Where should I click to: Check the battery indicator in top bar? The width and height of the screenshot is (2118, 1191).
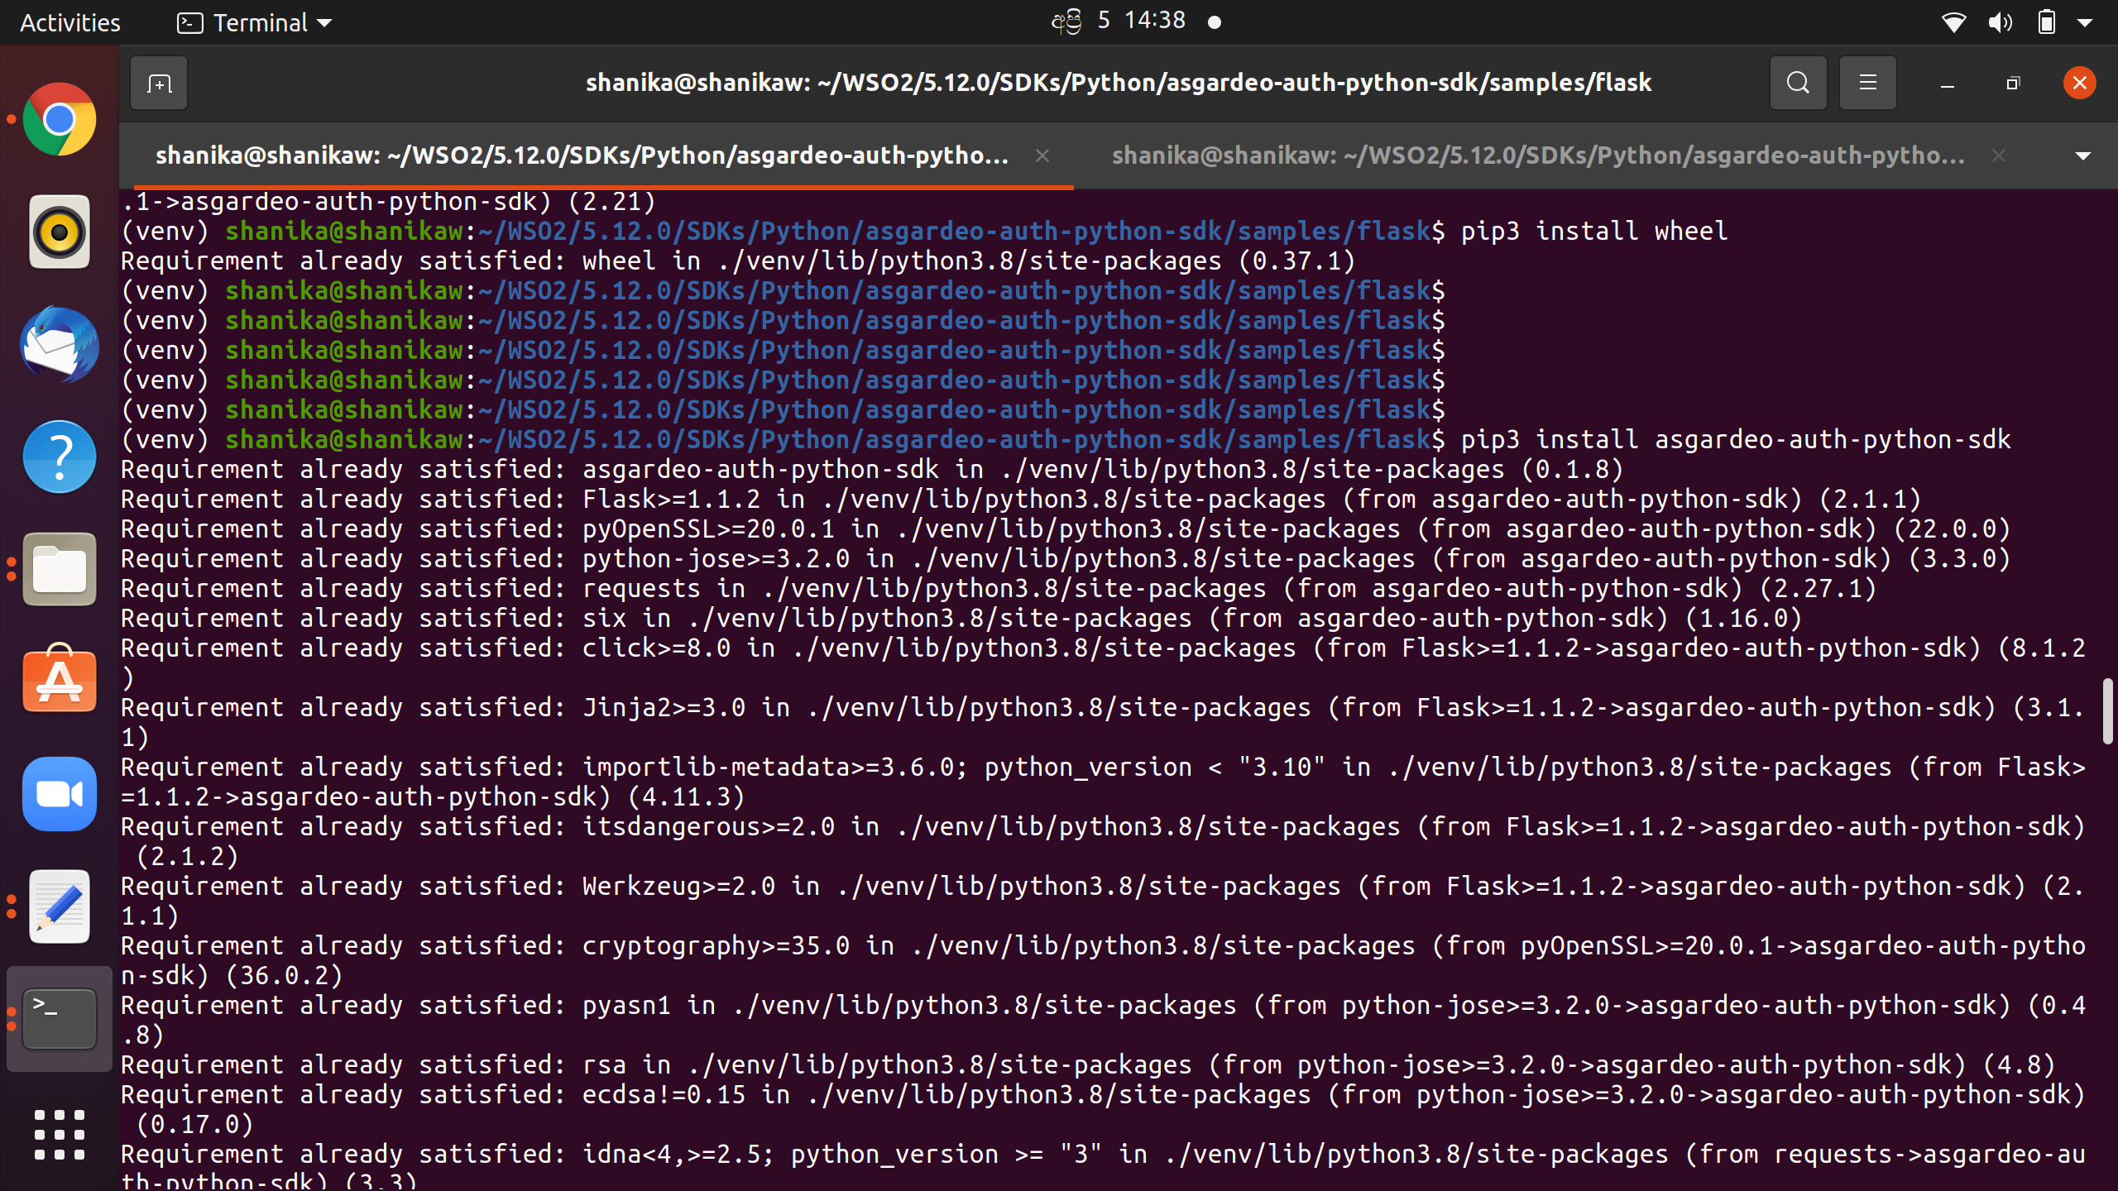pos(2046,22)
